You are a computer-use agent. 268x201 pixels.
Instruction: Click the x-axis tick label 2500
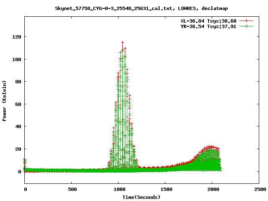tap(260, 189)
